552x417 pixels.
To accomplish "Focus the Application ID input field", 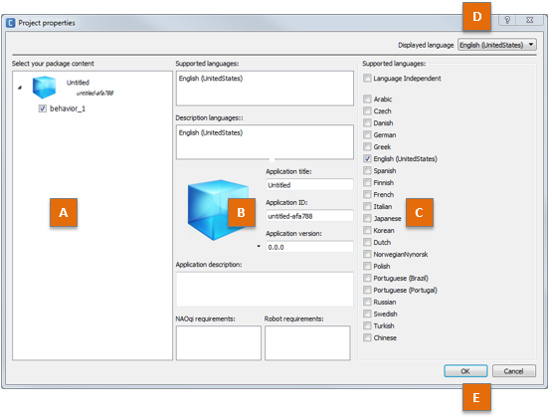I will click(x=309, y=216).
